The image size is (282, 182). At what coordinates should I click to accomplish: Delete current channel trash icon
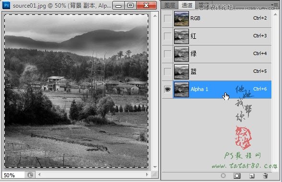[x=265, y=175]
